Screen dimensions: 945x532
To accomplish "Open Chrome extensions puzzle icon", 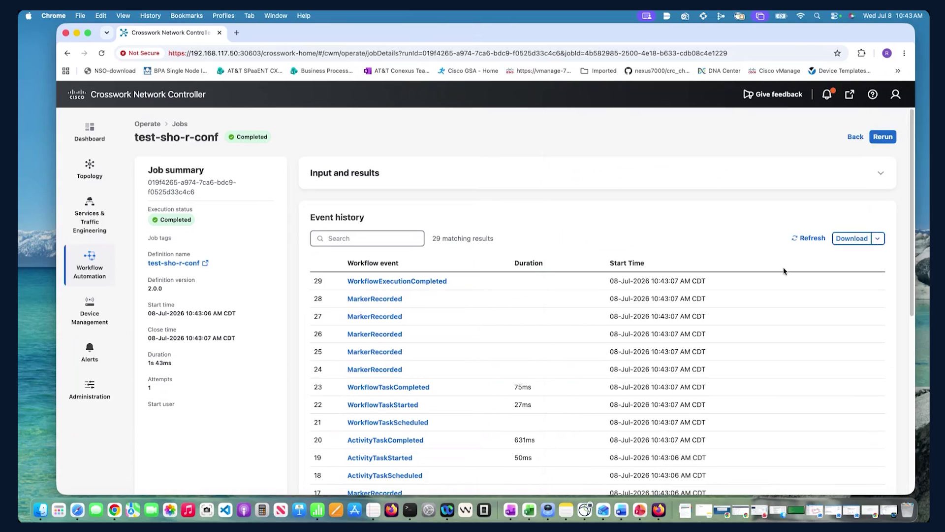I will (861, 53).
